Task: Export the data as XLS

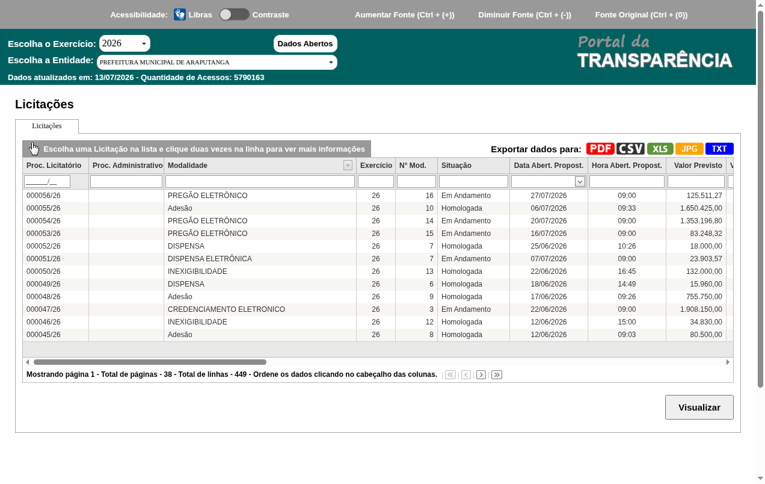Action: [660, 149]
